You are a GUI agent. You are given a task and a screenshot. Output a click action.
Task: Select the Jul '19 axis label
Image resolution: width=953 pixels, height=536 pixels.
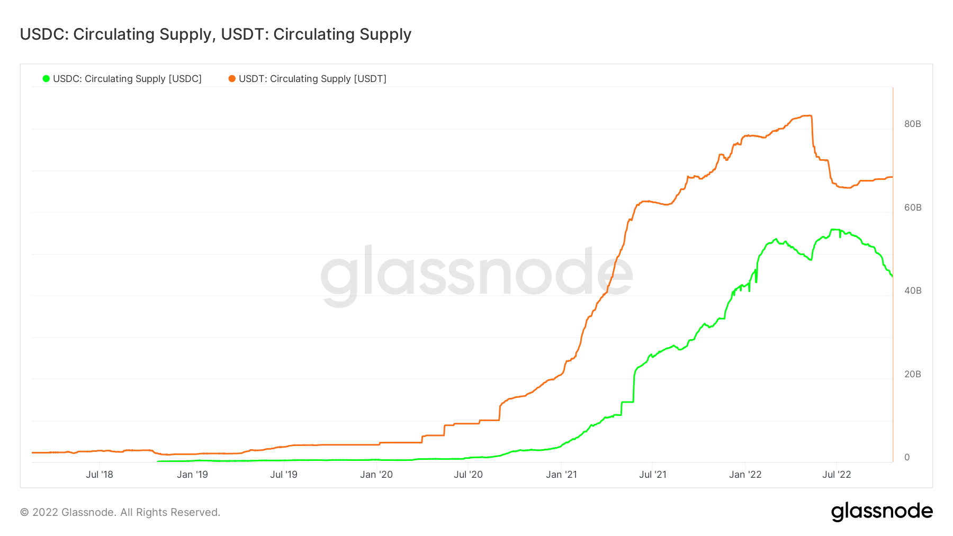(284, 475)
